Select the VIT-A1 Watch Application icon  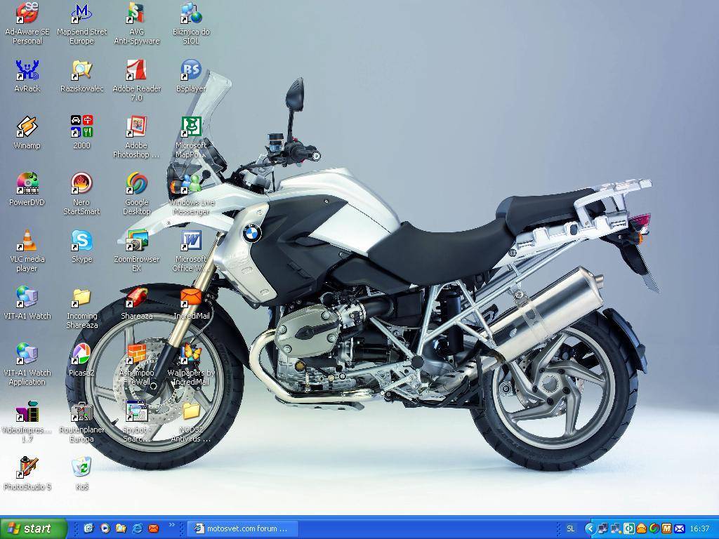[x=27, y=364]
